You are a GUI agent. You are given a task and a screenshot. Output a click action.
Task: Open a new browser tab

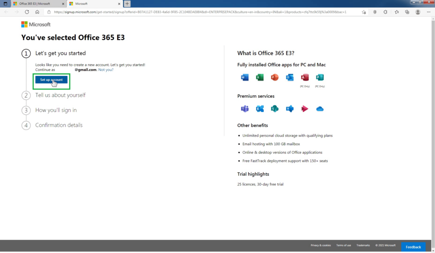pos(127,3)
